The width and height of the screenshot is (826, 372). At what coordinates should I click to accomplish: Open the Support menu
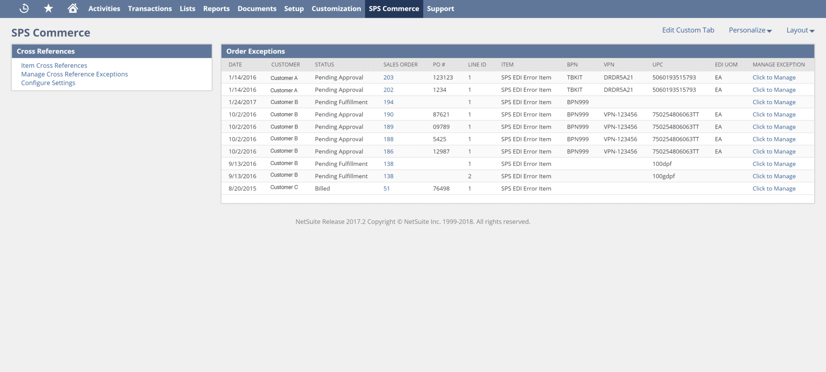click(440, 8)
